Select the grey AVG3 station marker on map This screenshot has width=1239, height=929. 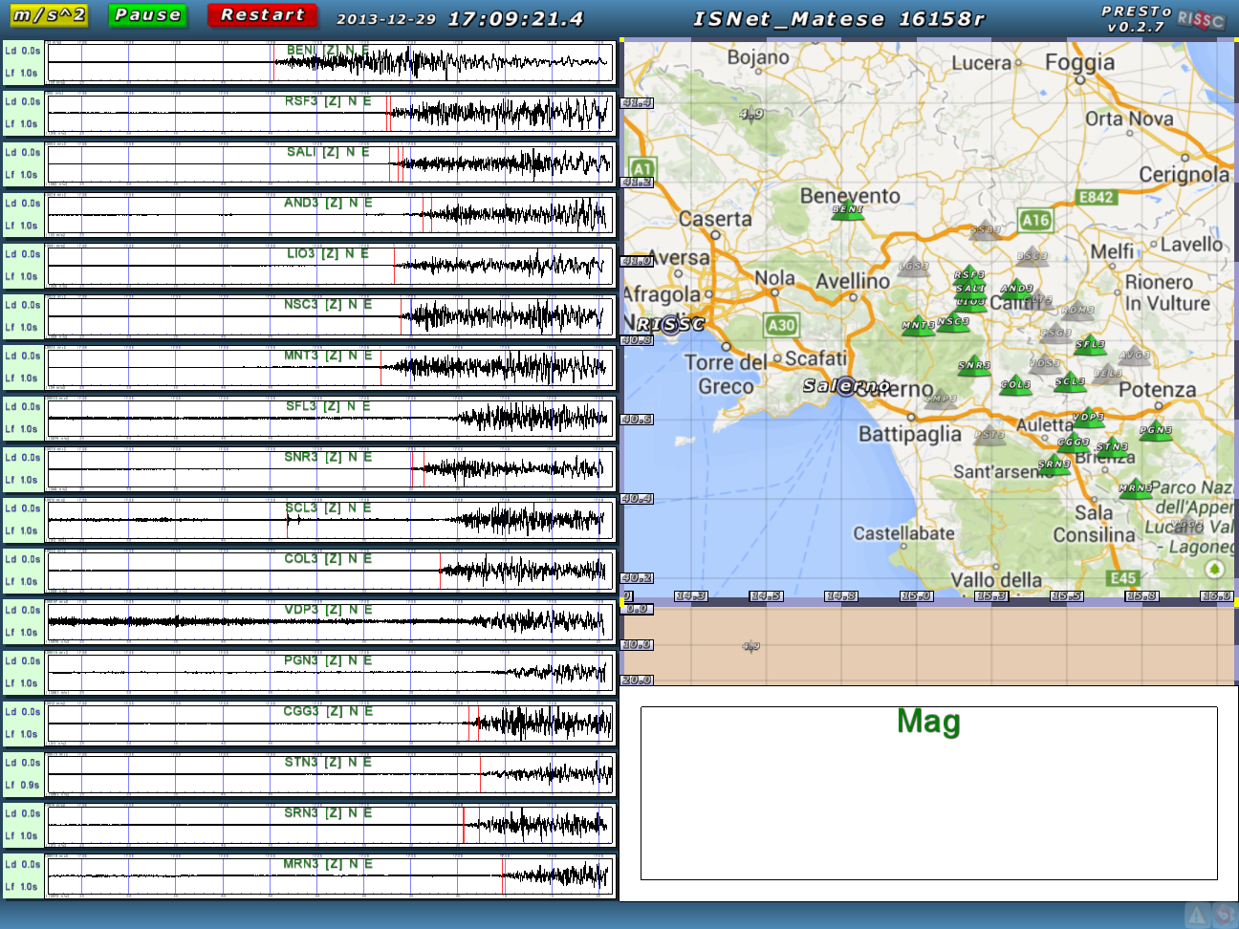click(x=1135, y=356)
